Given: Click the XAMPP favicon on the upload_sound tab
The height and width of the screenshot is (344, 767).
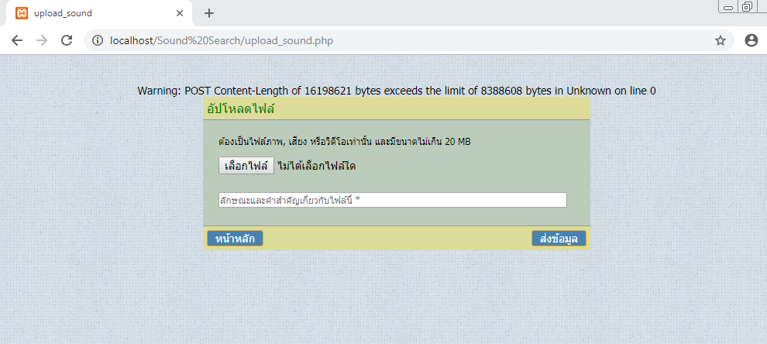Looking at the screenshot, I should tap(22, 13).
